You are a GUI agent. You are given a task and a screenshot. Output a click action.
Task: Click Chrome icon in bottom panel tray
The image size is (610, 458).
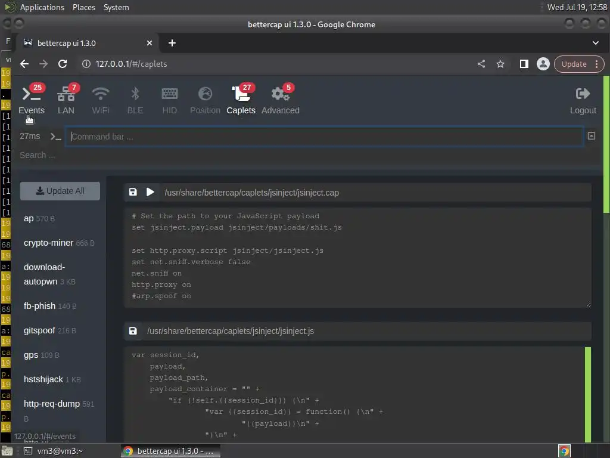pos(564,451)
